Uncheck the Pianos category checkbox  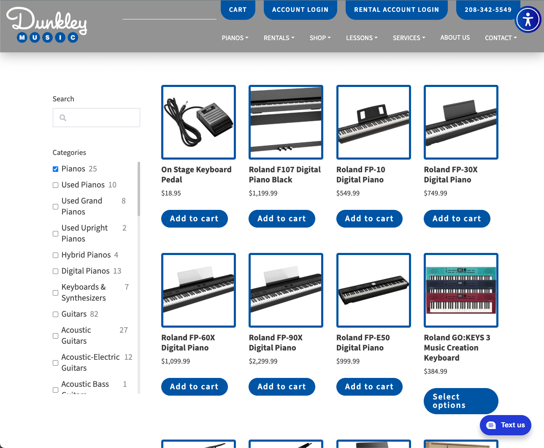[x=55, y=169]
